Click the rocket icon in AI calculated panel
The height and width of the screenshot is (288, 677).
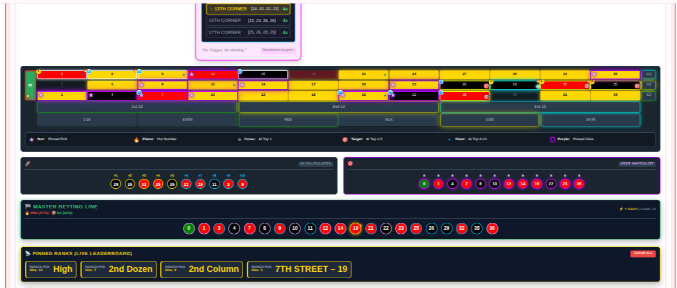[x=27, y=163]
